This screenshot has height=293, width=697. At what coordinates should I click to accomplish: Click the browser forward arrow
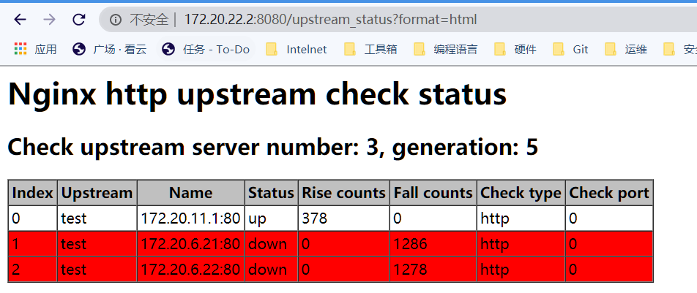pyautogui.click(x=49, y=20)
